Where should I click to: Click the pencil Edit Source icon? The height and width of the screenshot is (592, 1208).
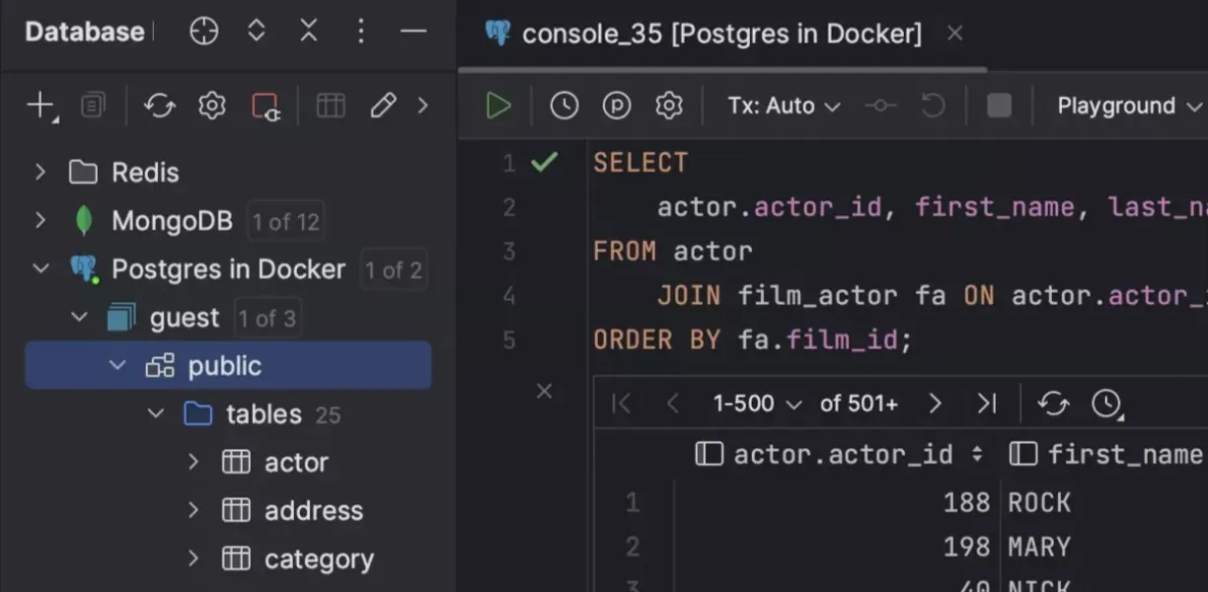click(383, 106)
